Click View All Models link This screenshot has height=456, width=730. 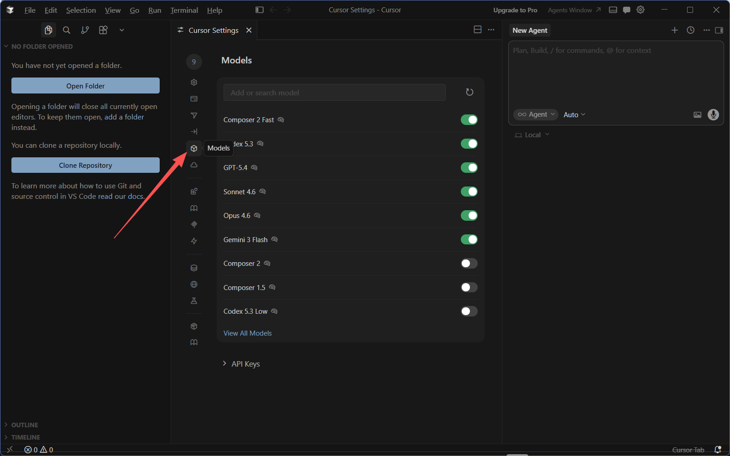(x=248, y=333)
